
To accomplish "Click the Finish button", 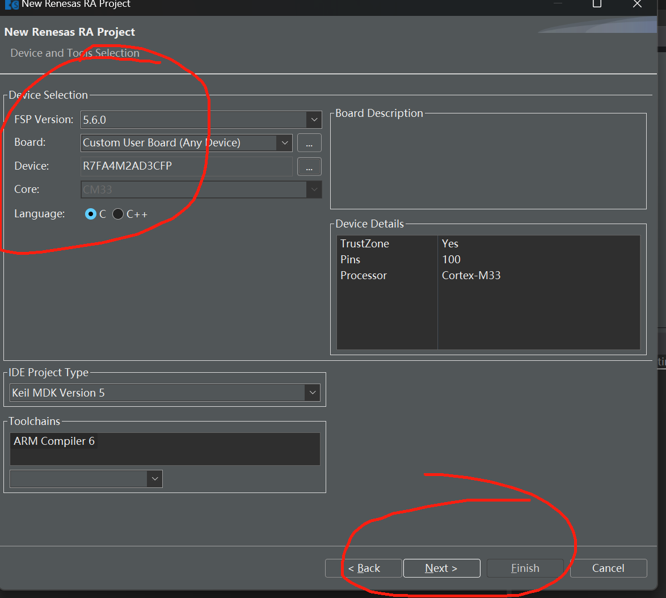I will point(525,568).
